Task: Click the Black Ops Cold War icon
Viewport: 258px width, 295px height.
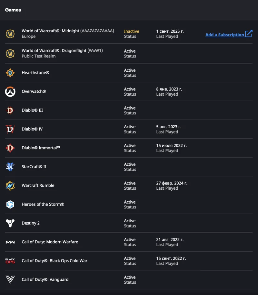Action: coord(10,261)
